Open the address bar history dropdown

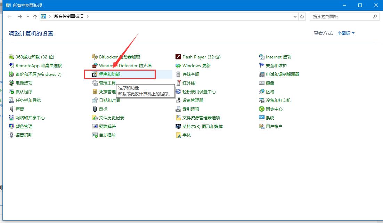coord(295,16)
